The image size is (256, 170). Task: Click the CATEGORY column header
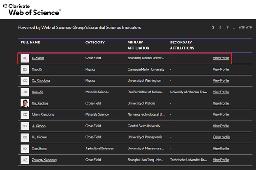coord(95,42)
